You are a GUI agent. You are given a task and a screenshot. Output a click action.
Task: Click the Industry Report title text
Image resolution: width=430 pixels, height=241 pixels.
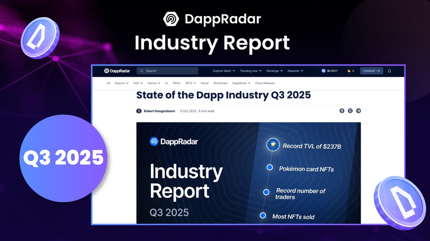pyautogui.click(x=212, y=43)
